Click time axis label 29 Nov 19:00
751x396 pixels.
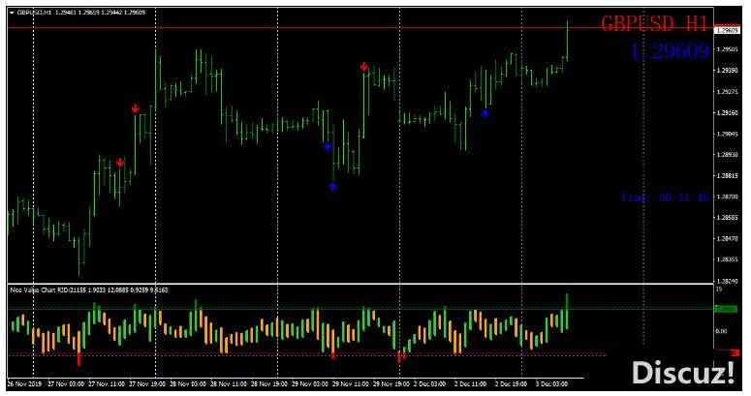(391, 384)
